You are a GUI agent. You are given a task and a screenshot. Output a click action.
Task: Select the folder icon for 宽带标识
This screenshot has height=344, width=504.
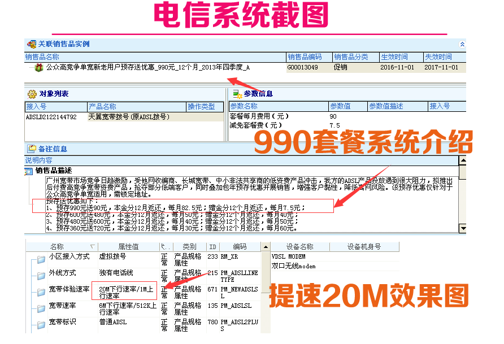41,325
